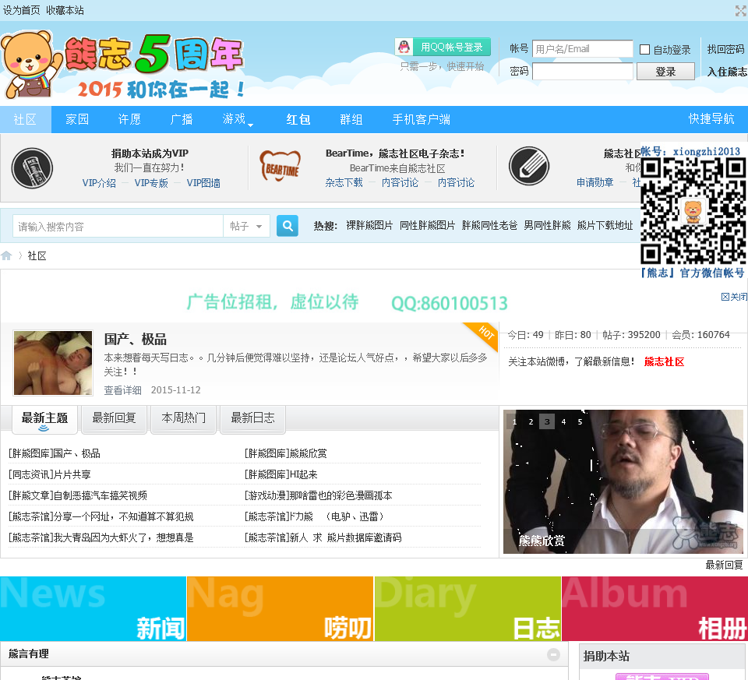This screenshot has height=680, width=748.
Task: Click 收藏本站 at the top
Action: [x=65, y=10]
